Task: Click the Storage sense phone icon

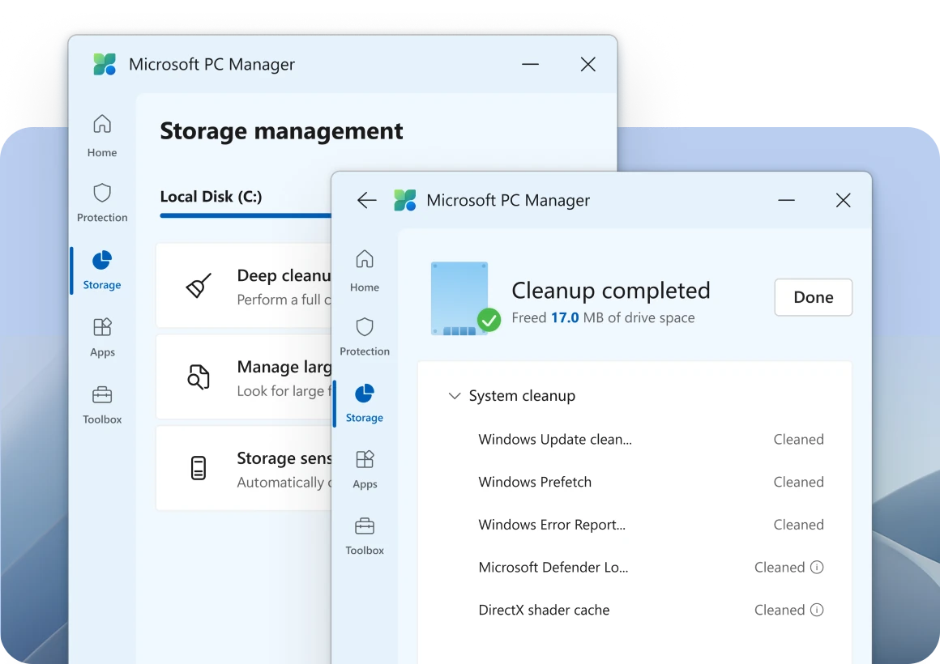Action: [199, 468]
